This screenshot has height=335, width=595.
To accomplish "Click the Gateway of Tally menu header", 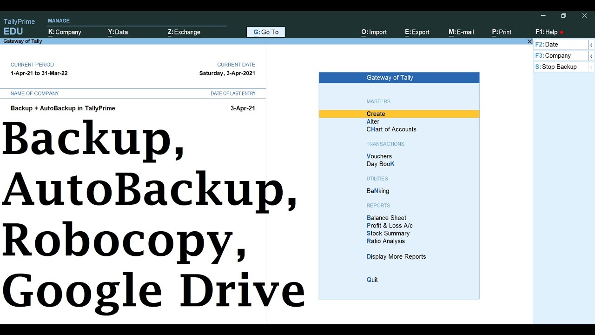I will tap(399, 78).
